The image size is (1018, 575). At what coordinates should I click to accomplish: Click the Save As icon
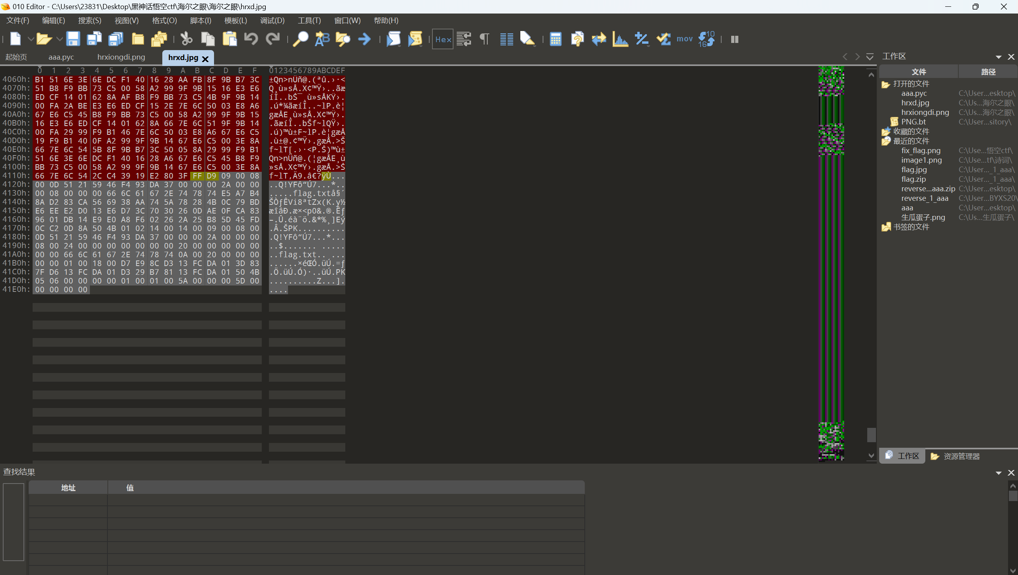pyautogui.click(x=94, y=39)
